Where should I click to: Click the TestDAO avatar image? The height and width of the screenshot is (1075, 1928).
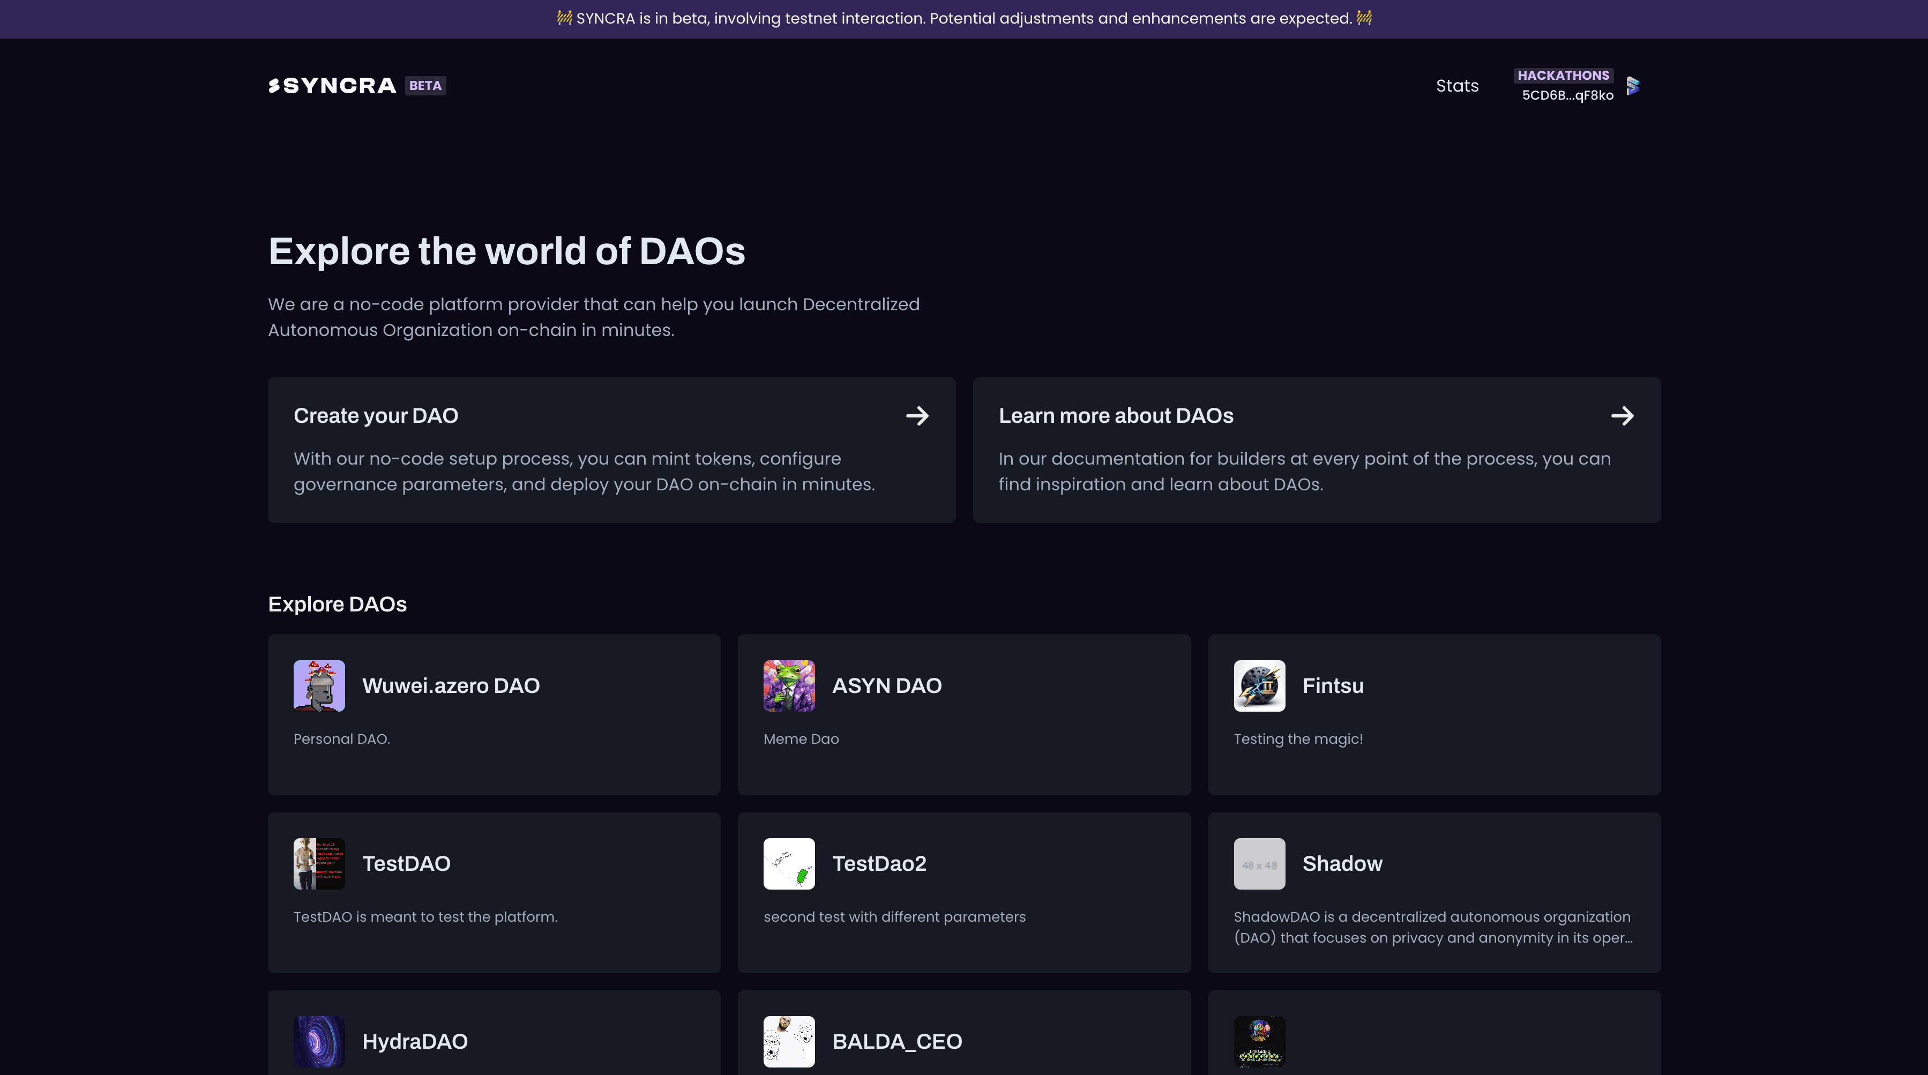pos(319,864)
